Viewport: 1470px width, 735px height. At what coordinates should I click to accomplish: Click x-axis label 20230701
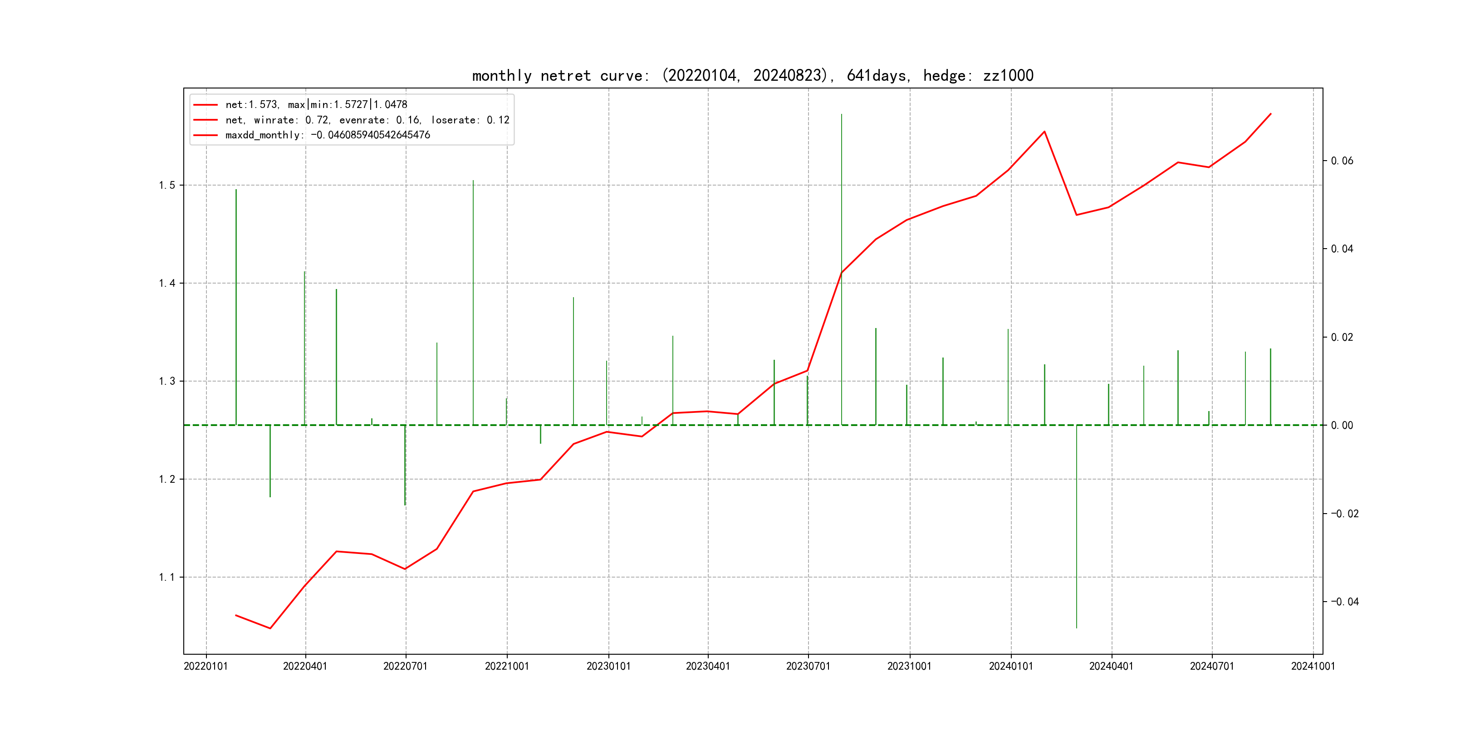point(808,666)
